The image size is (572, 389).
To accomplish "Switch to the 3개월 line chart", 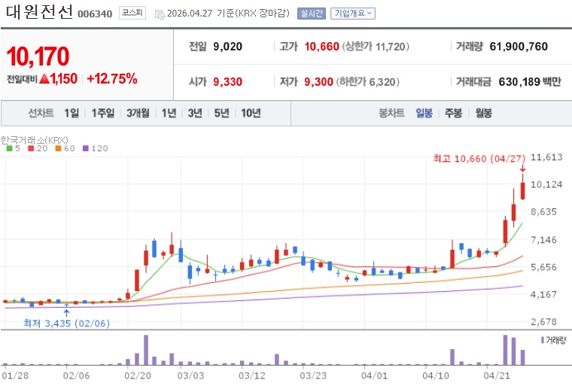I will [138, 113].
